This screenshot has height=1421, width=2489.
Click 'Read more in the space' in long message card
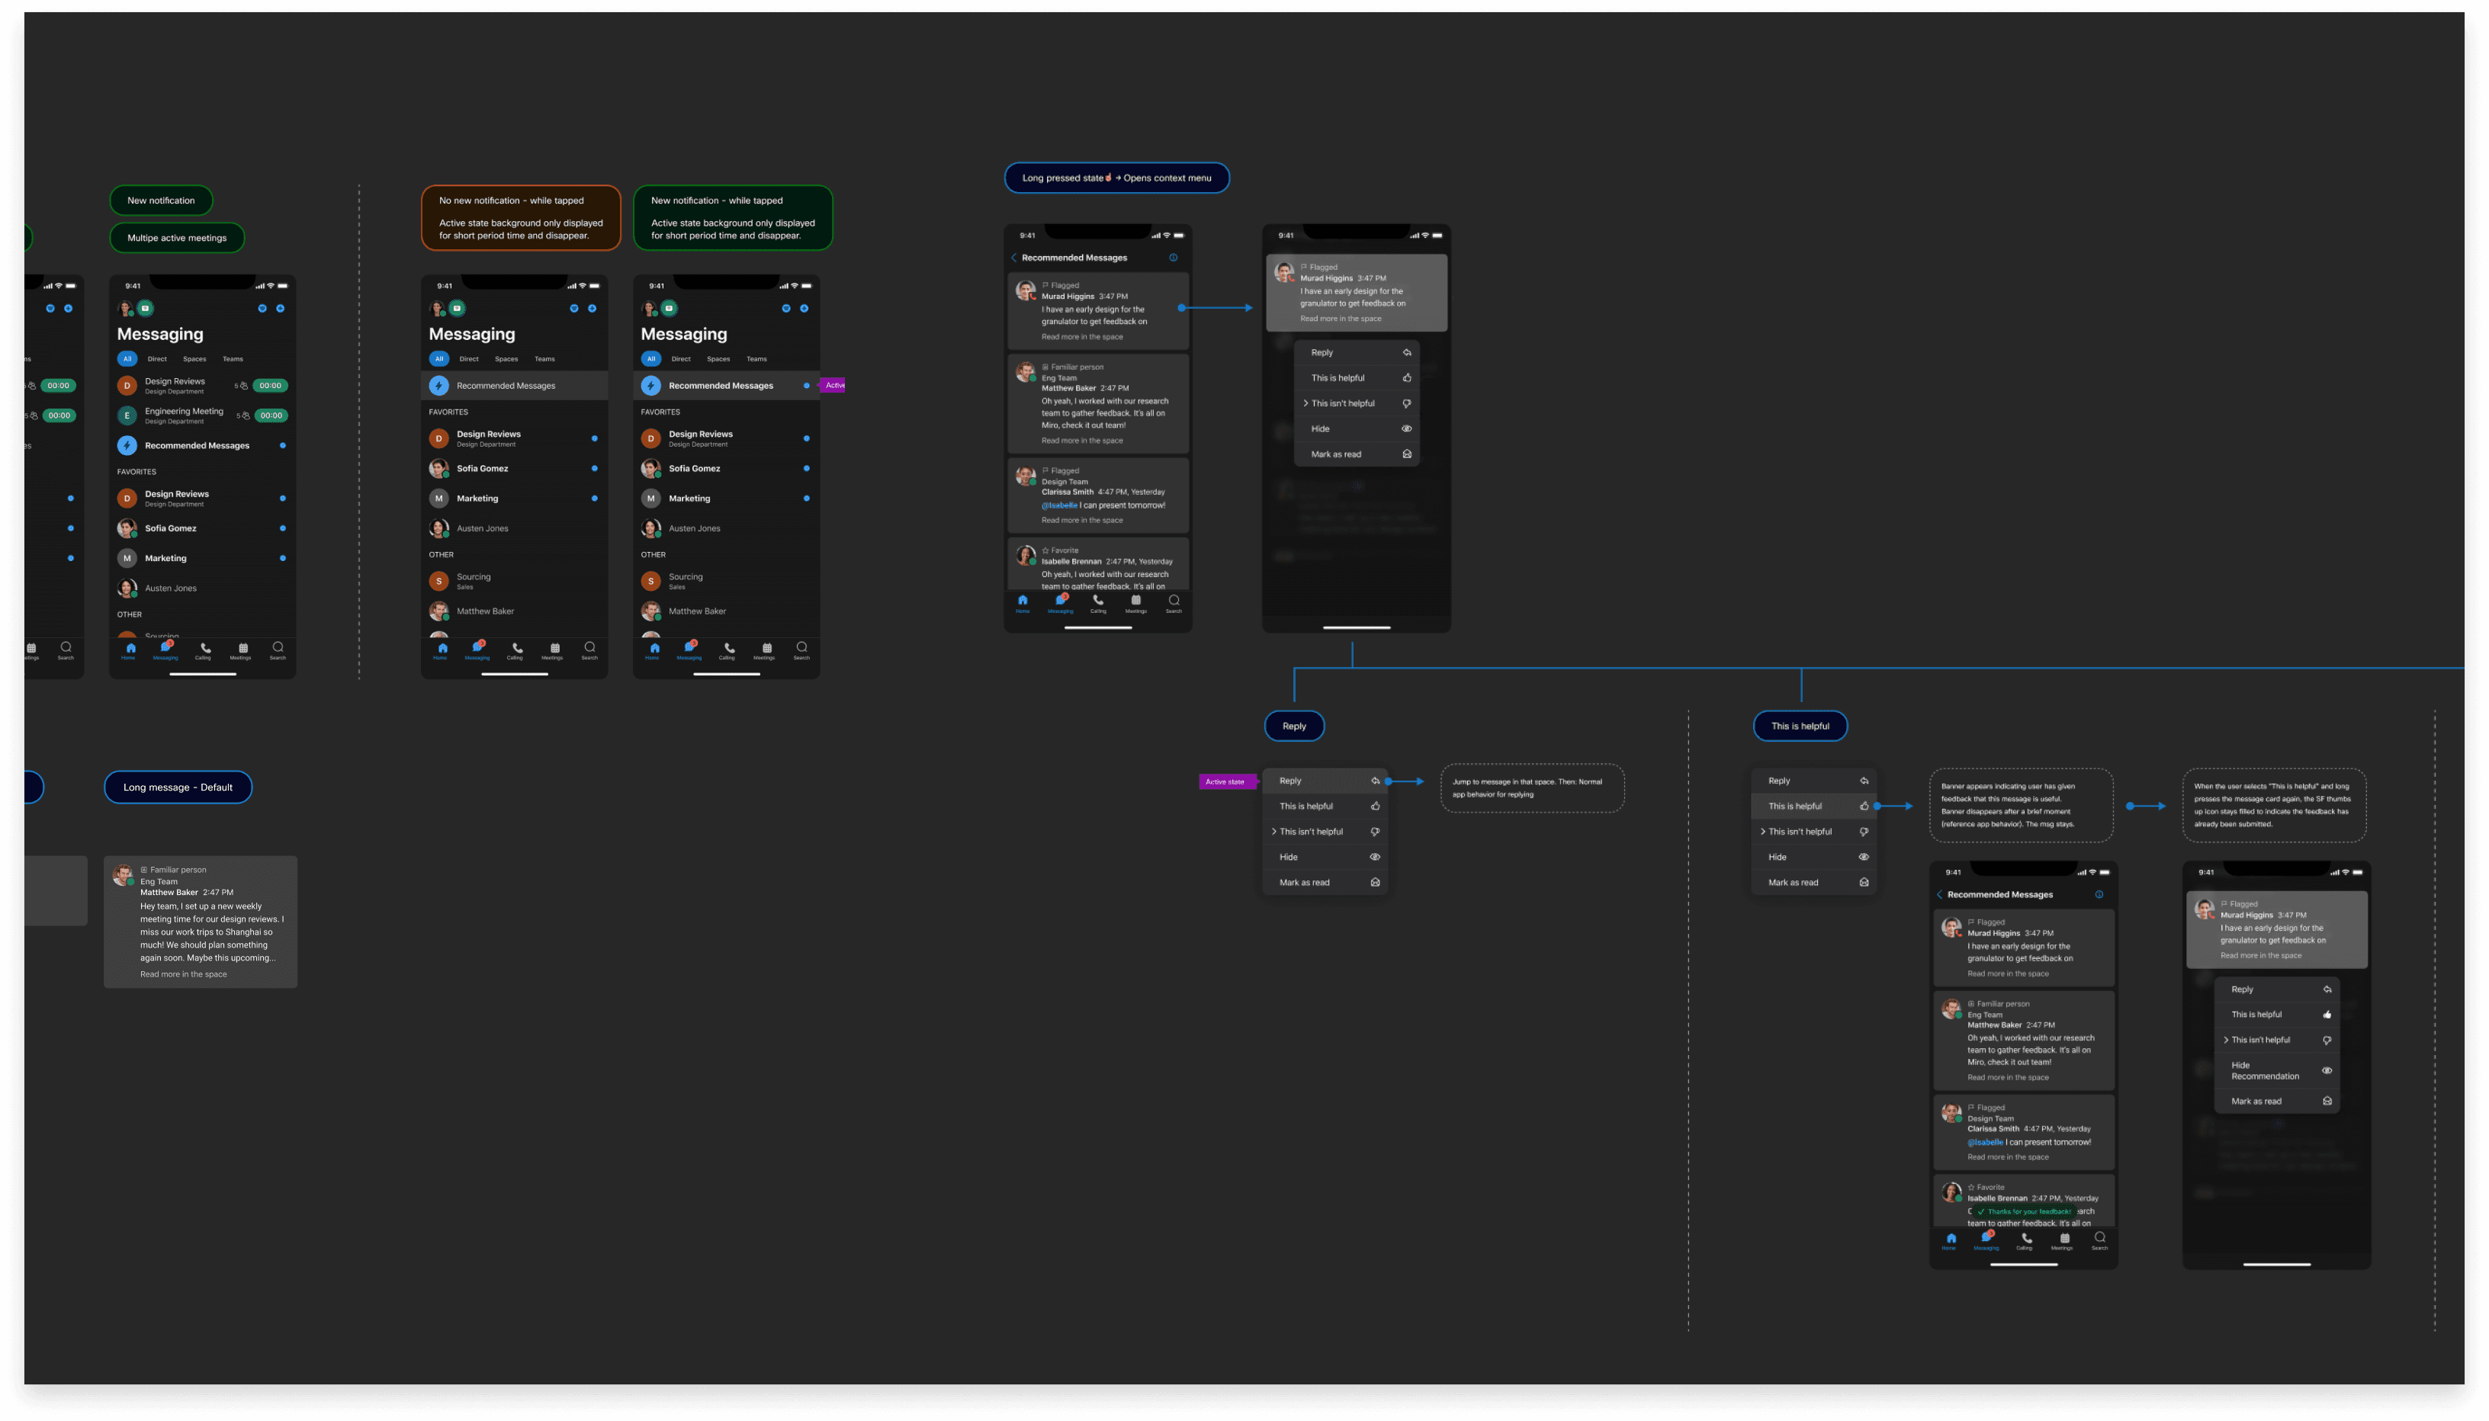tap(184, 974)
